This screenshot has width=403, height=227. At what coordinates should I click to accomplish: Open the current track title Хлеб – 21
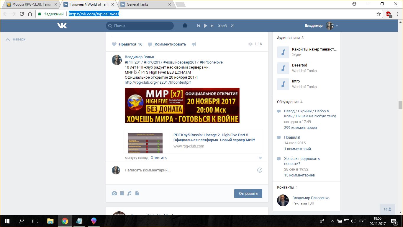(x=226, y=26)
